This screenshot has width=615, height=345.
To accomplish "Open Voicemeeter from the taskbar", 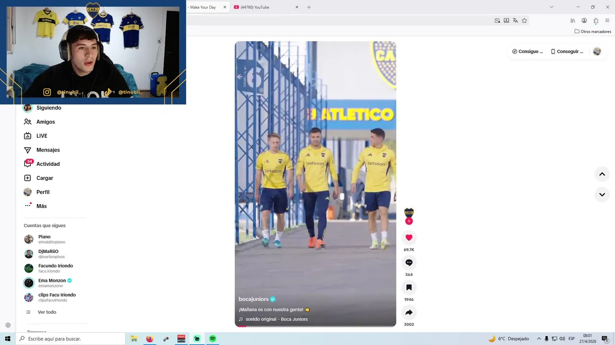I will tap(181, 339).
